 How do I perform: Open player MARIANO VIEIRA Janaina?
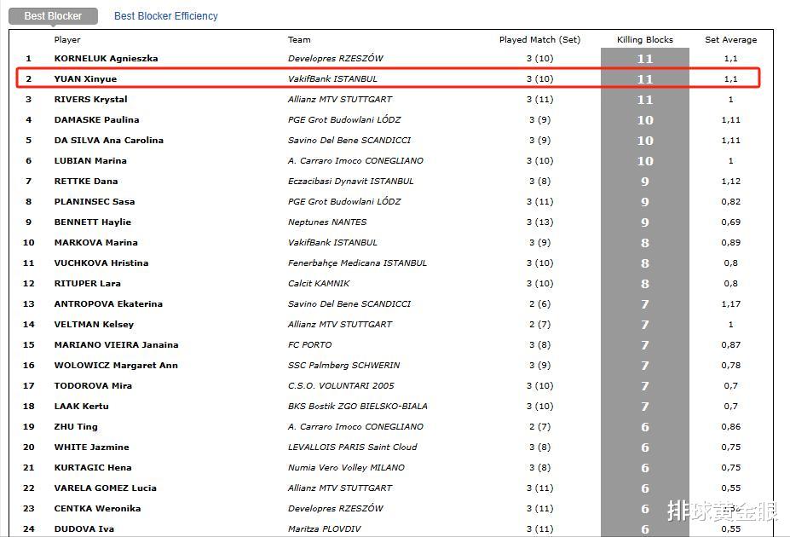point(116,345)
